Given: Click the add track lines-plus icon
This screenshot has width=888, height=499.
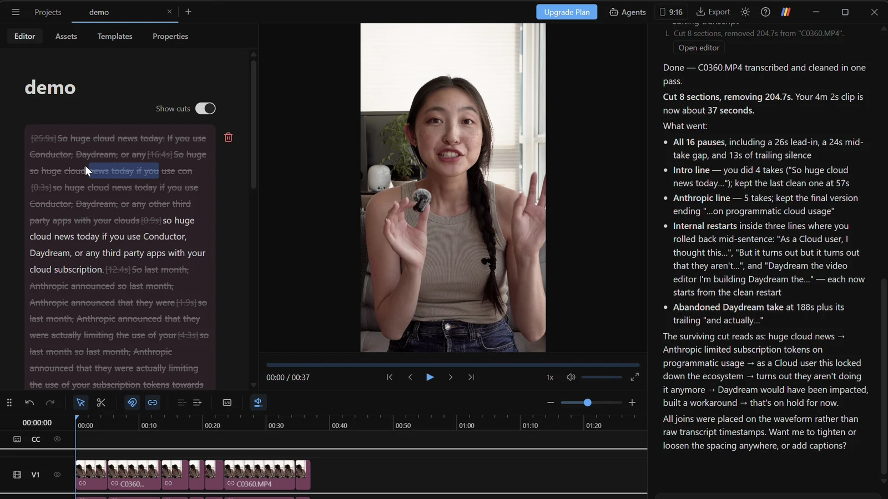Looking at the screenshot, I should tap(197, 403).
